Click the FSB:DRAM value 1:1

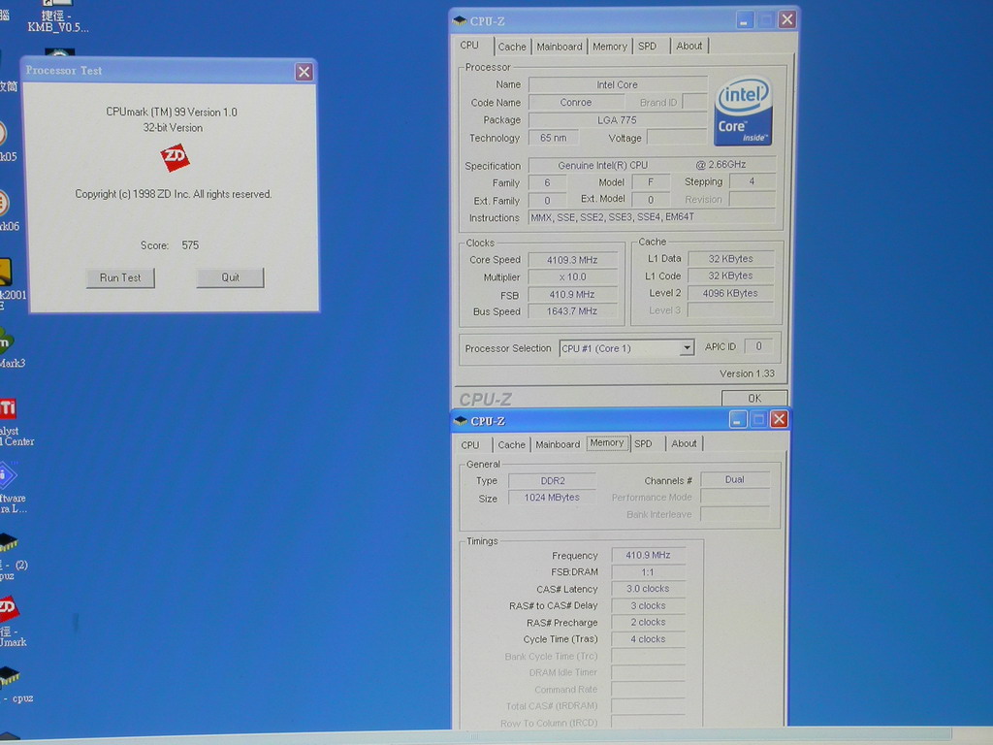[648, 572]
